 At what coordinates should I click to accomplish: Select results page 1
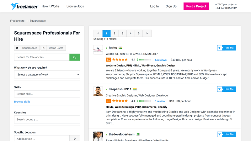(106, 33)
